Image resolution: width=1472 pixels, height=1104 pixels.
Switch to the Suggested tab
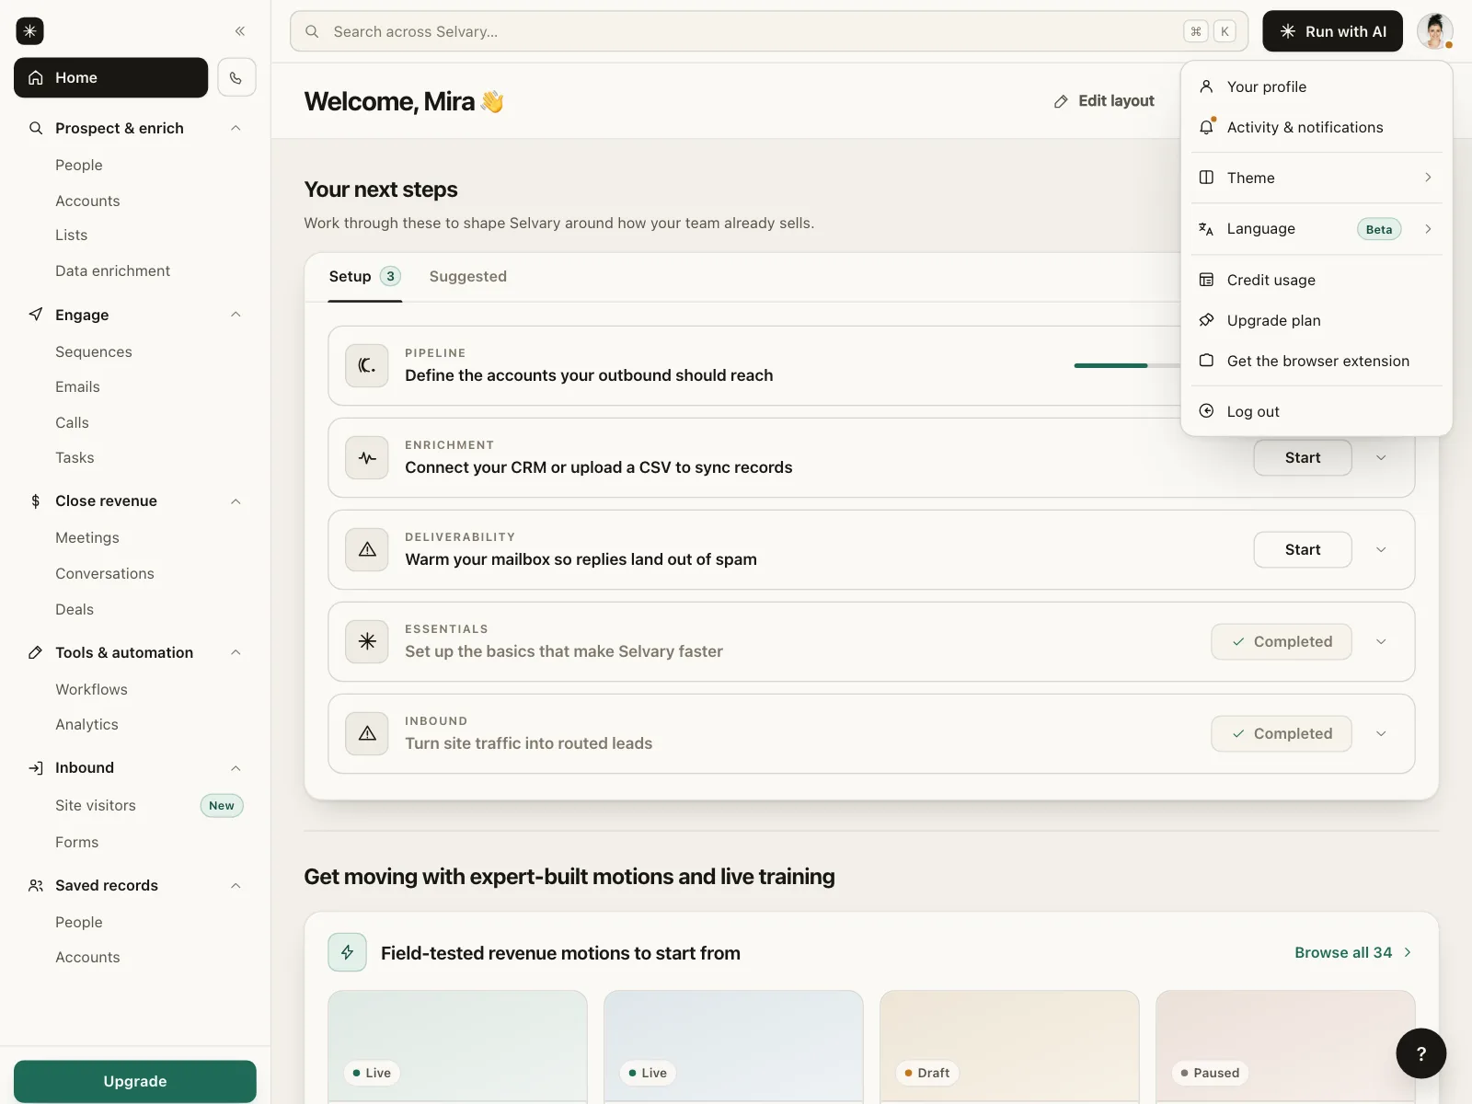(467, 276)
